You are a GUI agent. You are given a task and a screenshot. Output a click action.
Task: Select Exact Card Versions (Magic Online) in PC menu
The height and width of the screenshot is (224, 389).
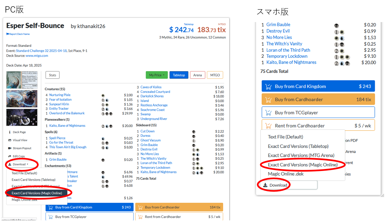pos(37,193)
